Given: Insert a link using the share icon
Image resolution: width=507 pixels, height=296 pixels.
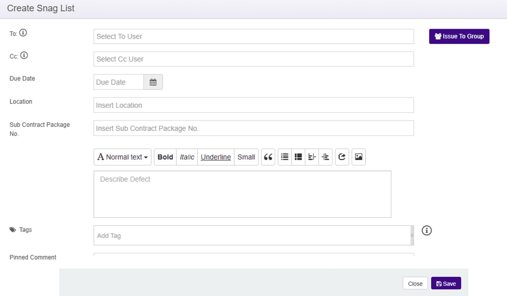Looking at the screenshot, I should 342,157.
